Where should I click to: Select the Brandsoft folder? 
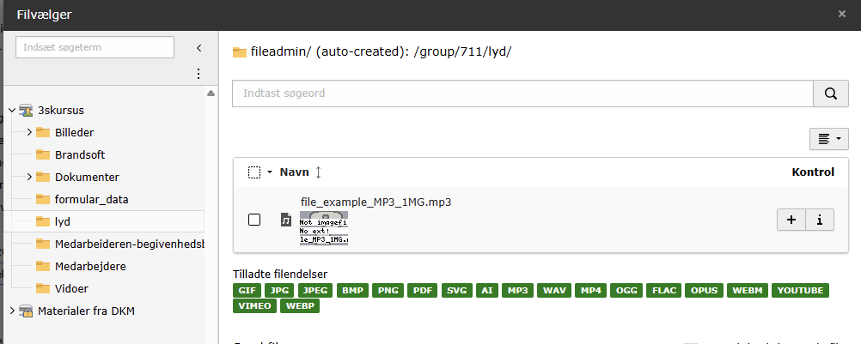click(x=79, y=154)
